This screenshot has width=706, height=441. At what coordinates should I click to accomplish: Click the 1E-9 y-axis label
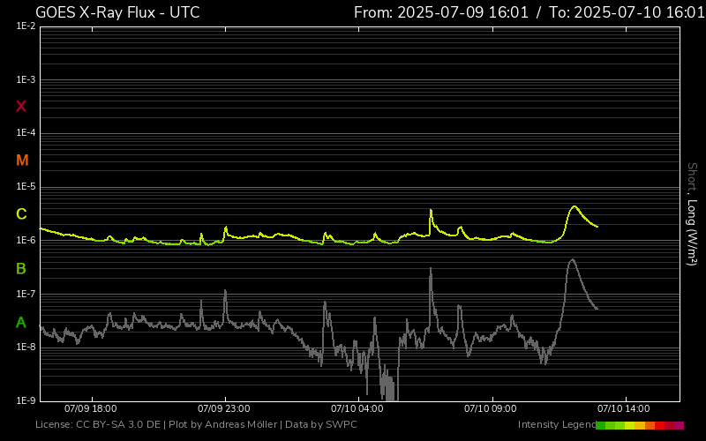click(26, 400)
